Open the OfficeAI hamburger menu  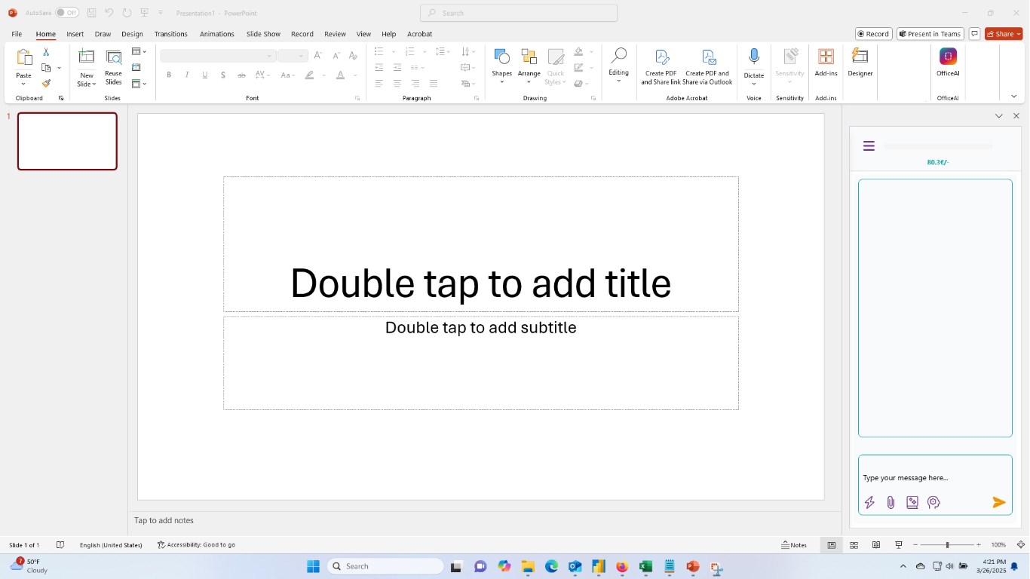869,146
